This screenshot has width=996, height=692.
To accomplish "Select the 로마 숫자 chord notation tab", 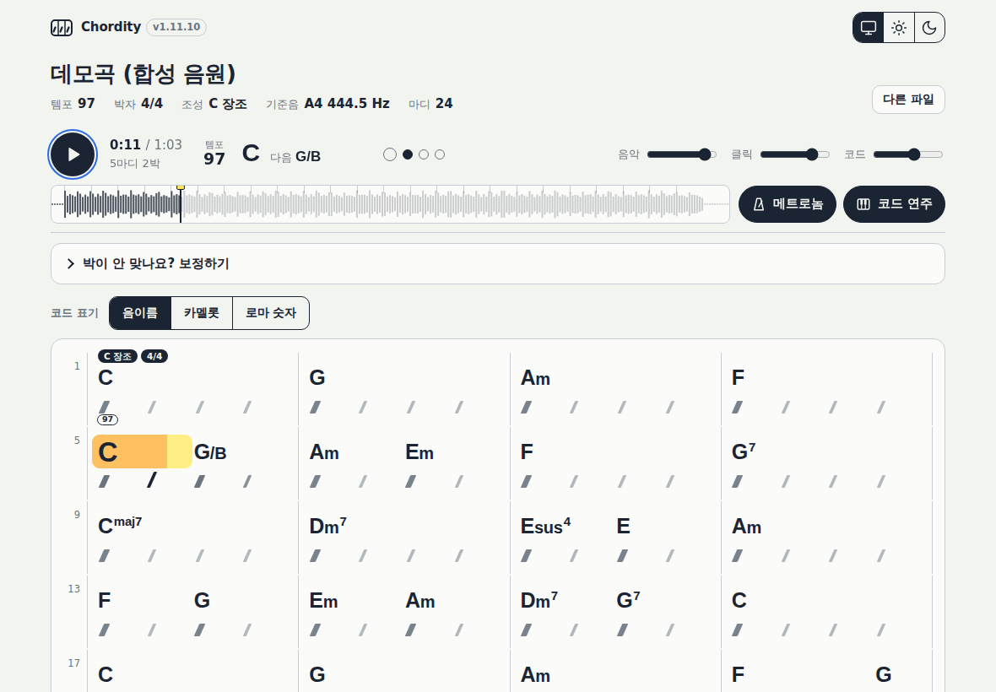I will tap(271, 313).
